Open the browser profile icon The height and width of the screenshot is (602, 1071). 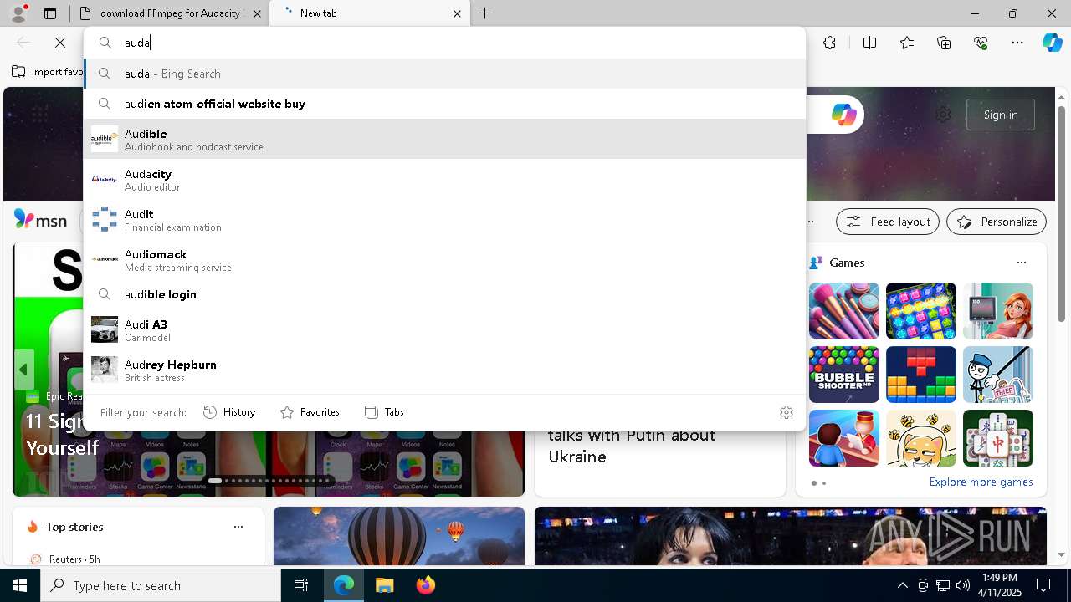[18, 13]
